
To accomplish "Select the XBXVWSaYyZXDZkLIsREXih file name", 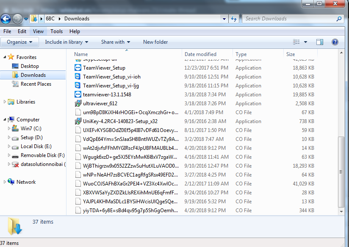I will [130, 193].
